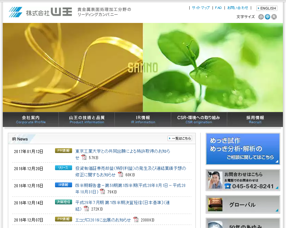
Task: Click the IR News heading
Action: pyautogui.click(x=20, y=139)
